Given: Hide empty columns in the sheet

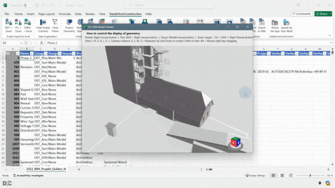Looking at the screenshot, I should [43, 26].
